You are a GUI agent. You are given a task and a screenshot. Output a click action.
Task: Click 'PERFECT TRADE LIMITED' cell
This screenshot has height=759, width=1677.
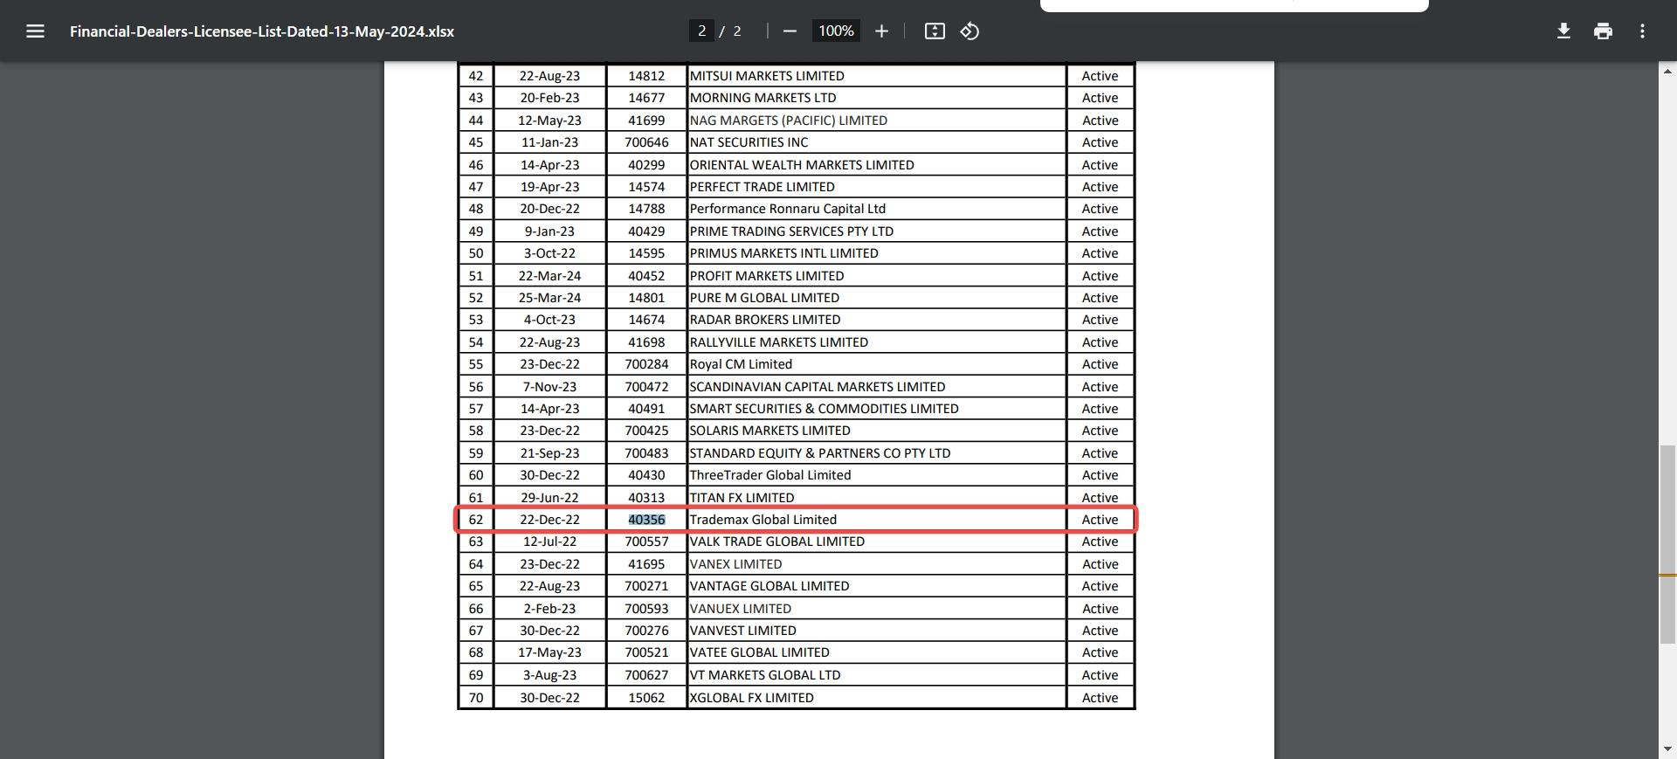876,187
